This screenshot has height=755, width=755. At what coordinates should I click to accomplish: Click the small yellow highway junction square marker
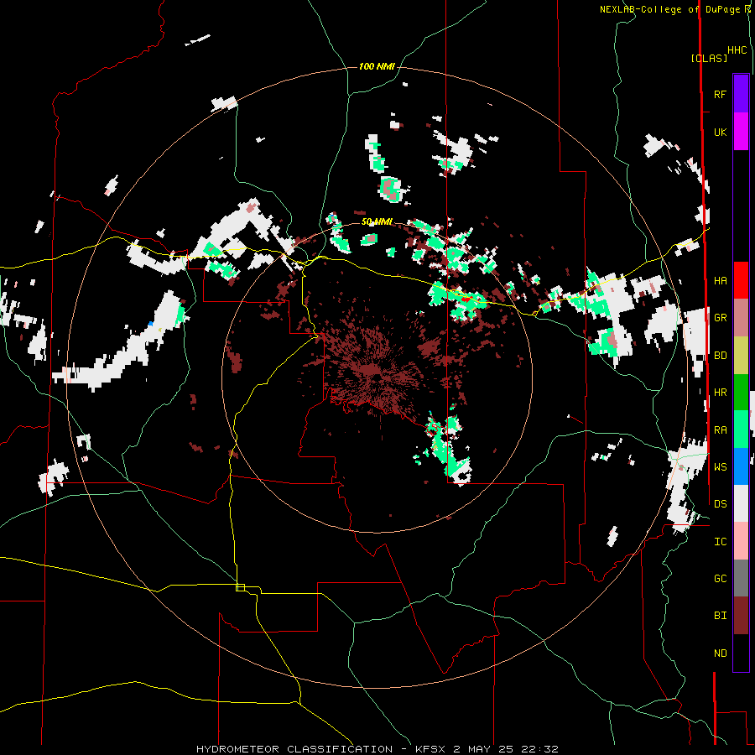point(240,587)
